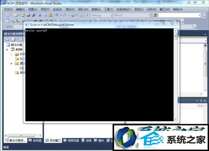Image resolution: width=209 pixels, height=151 pixels.
Task: Open the 体系结构(C) menu
Action: click(x=124, y=10)
